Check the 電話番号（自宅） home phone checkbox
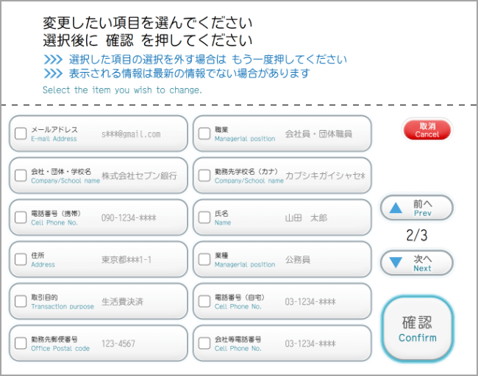Viewport: 478px width, 376px height. pos(204,301)
